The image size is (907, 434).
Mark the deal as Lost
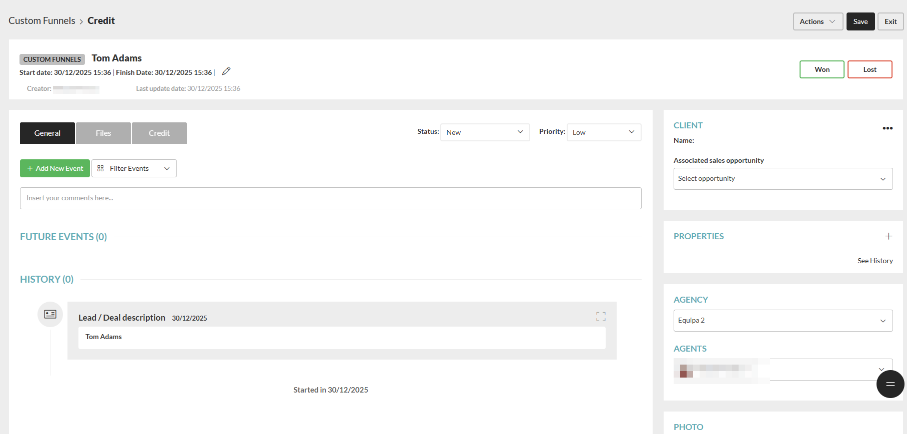pyautogui.click(x=870, y=69)
